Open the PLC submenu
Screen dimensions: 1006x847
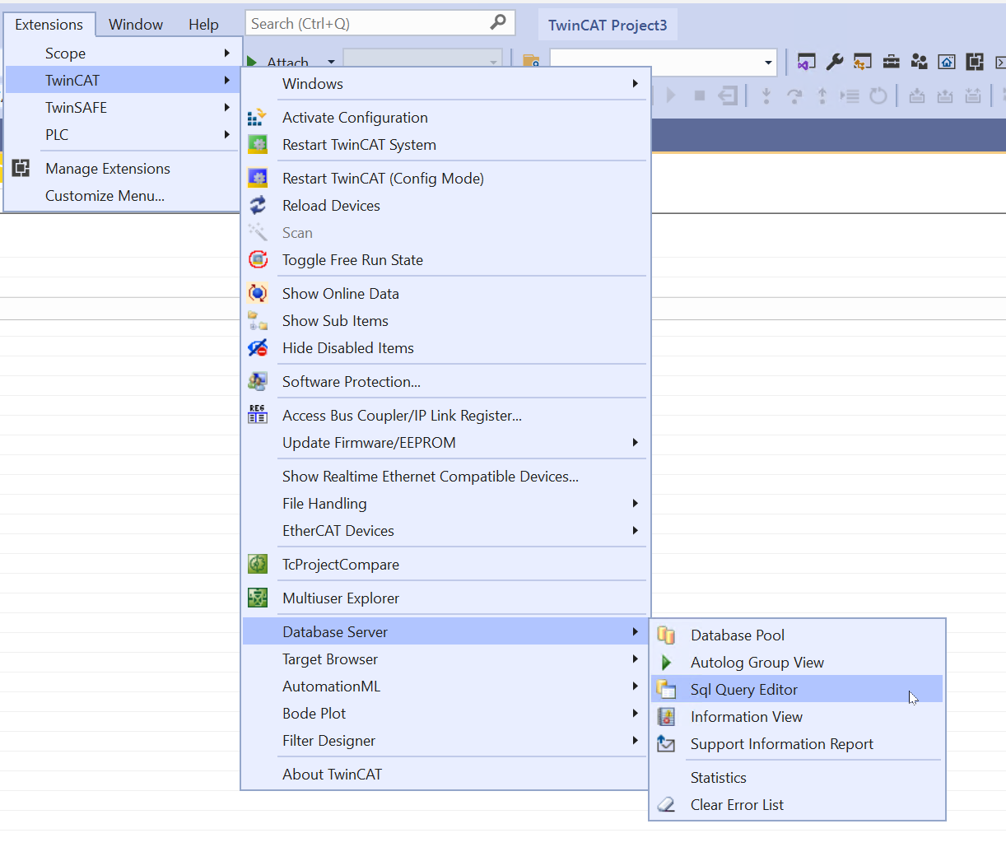tap(123, 135)
